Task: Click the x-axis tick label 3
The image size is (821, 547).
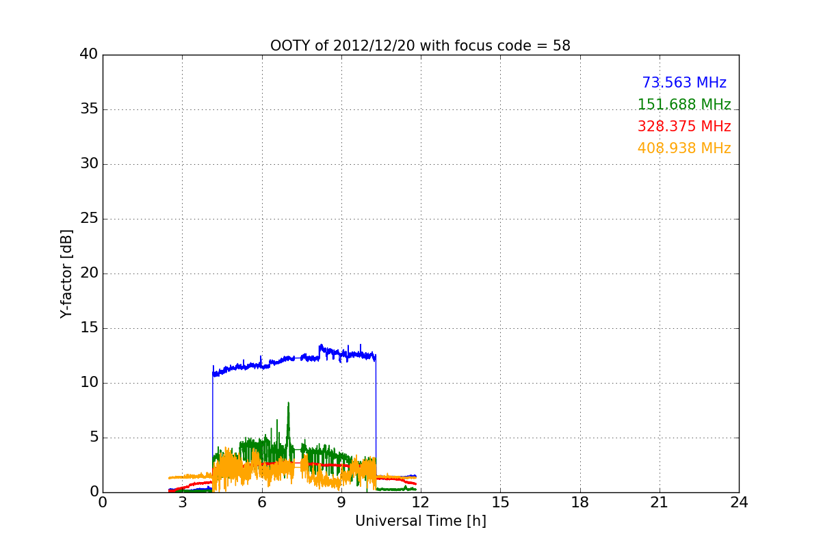Action: [182, 503]
